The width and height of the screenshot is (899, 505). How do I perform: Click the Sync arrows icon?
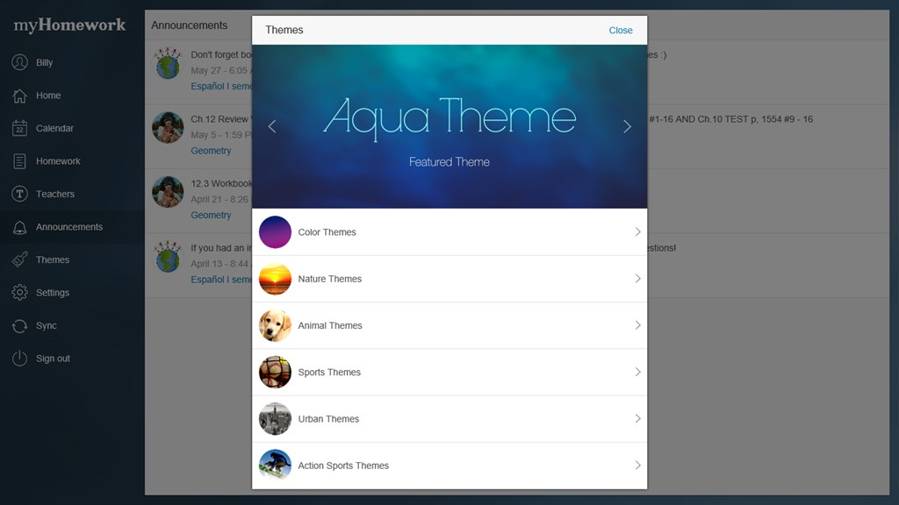pyautogui.click(x=19, y=326)
